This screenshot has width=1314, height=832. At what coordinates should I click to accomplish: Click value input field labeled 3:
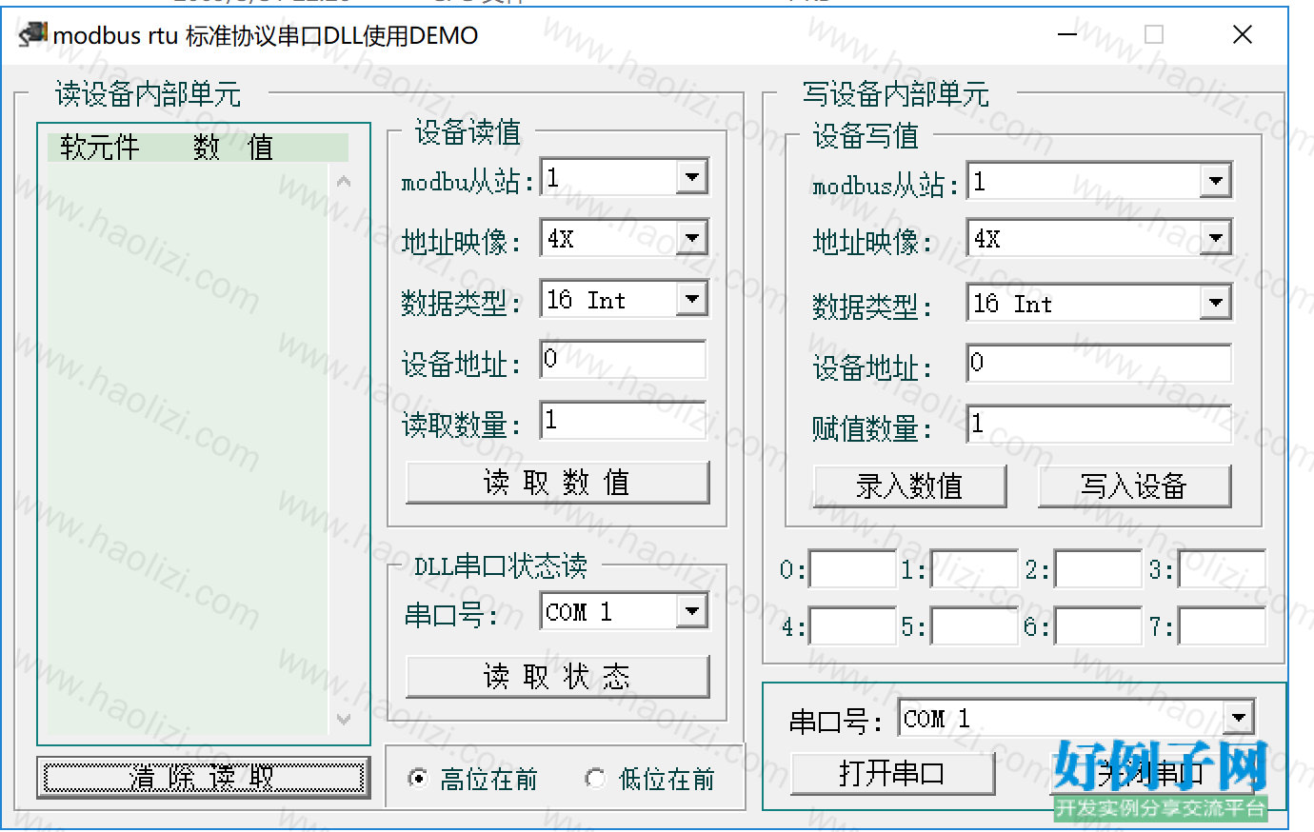point(1222,569)
